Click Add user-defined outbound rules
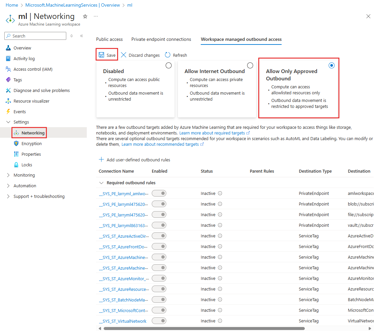The height and width of the screenshot is (332, 379). pos(135,160)
